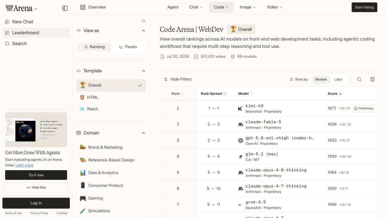Click the Anthropic logo beside claude-fable-5

pyautogui.click(x=241, y=124)
